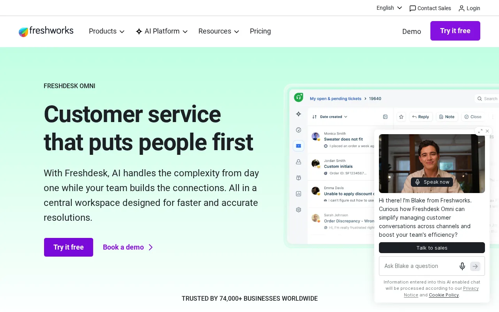Click the Close ticket button in preview
This screenshot has height=312, width=499.
(x=473, y=117)
